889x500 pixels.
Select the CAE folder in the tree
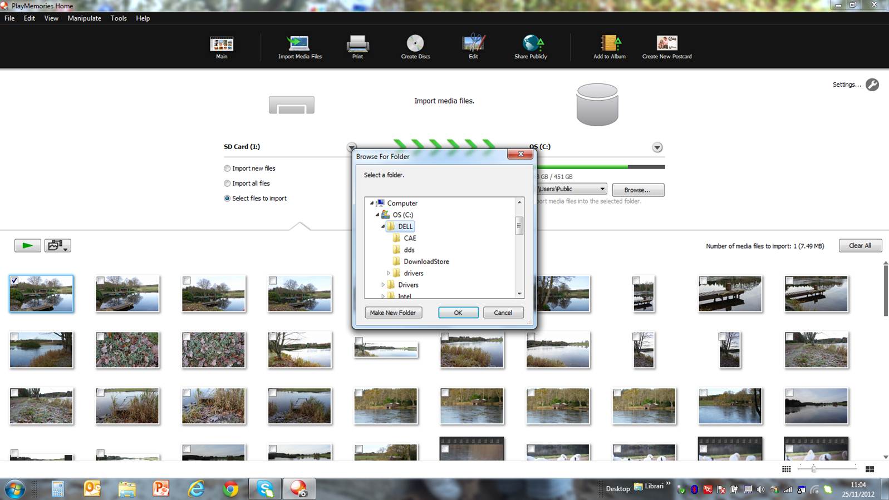coord(410,238)
